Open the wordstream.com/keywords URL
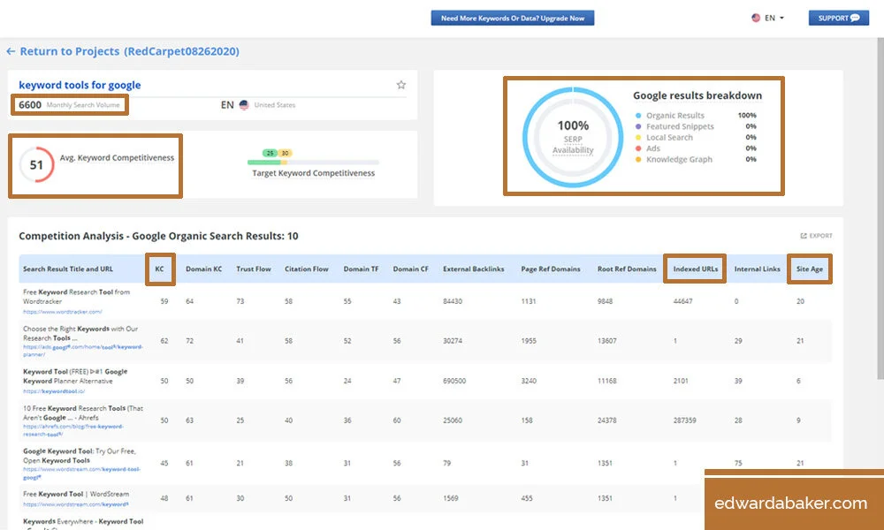884x530 pixels. click(76, 504)
